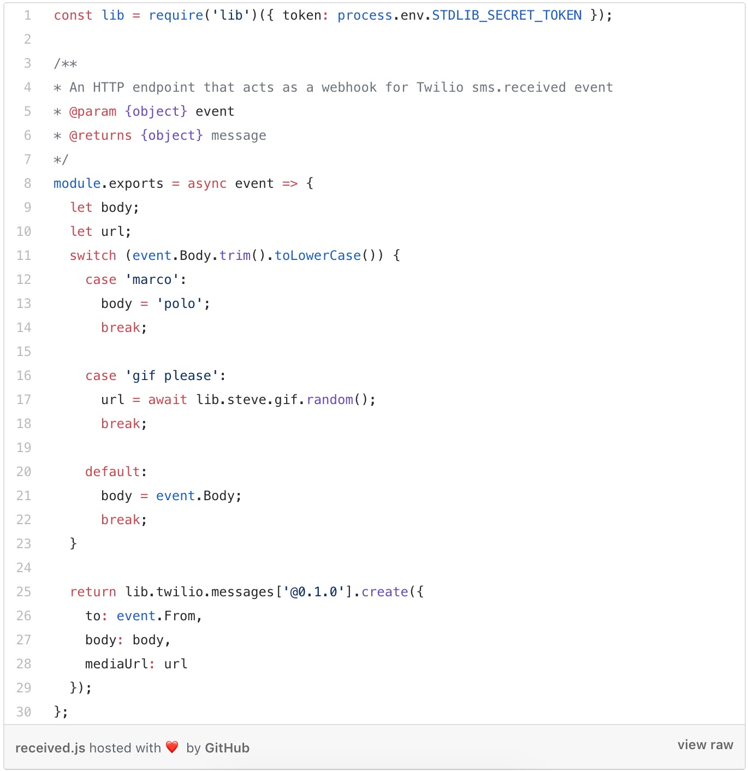Open the received.js file link

50,748
